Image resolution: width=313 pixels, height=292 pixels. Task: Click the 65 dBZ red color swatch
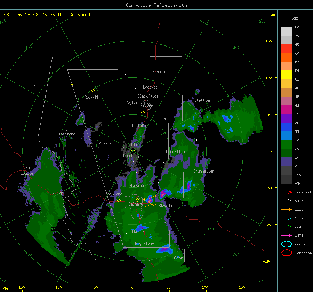tap(287, 49)
